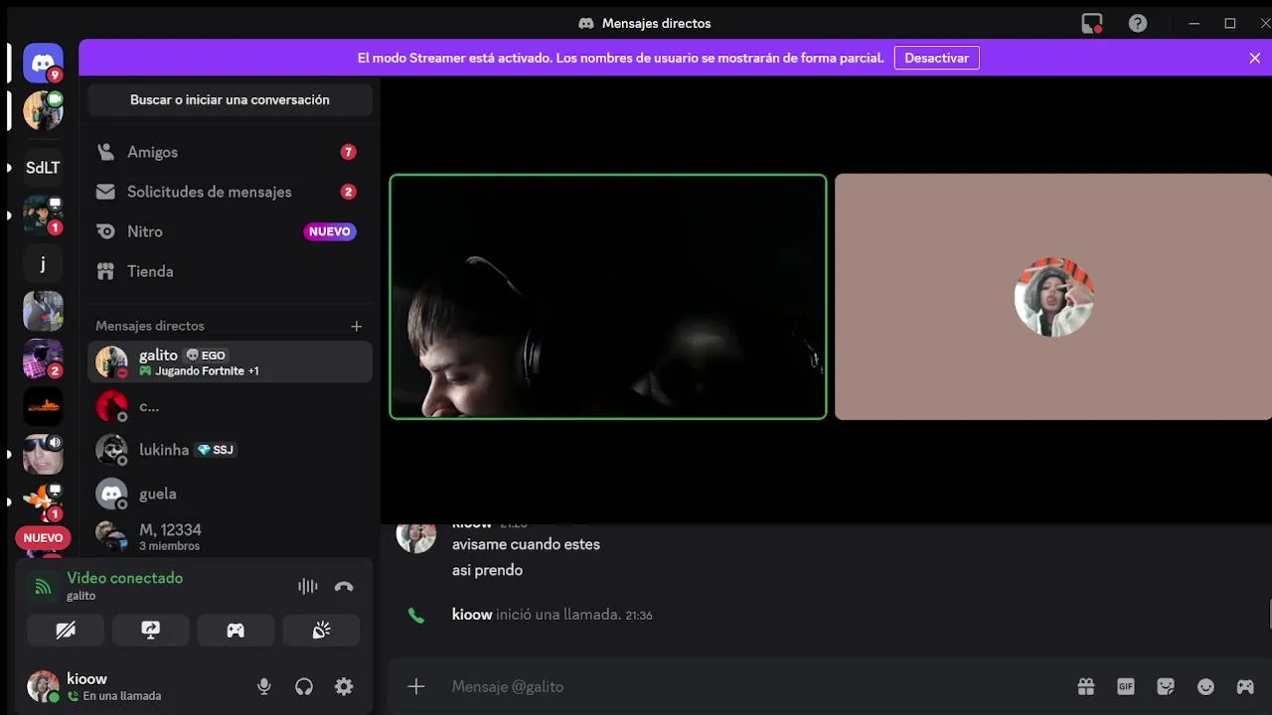This screenshot has width=1272, height=715.
Task: Click the green phone call-started icon
Action: [416, 616]
